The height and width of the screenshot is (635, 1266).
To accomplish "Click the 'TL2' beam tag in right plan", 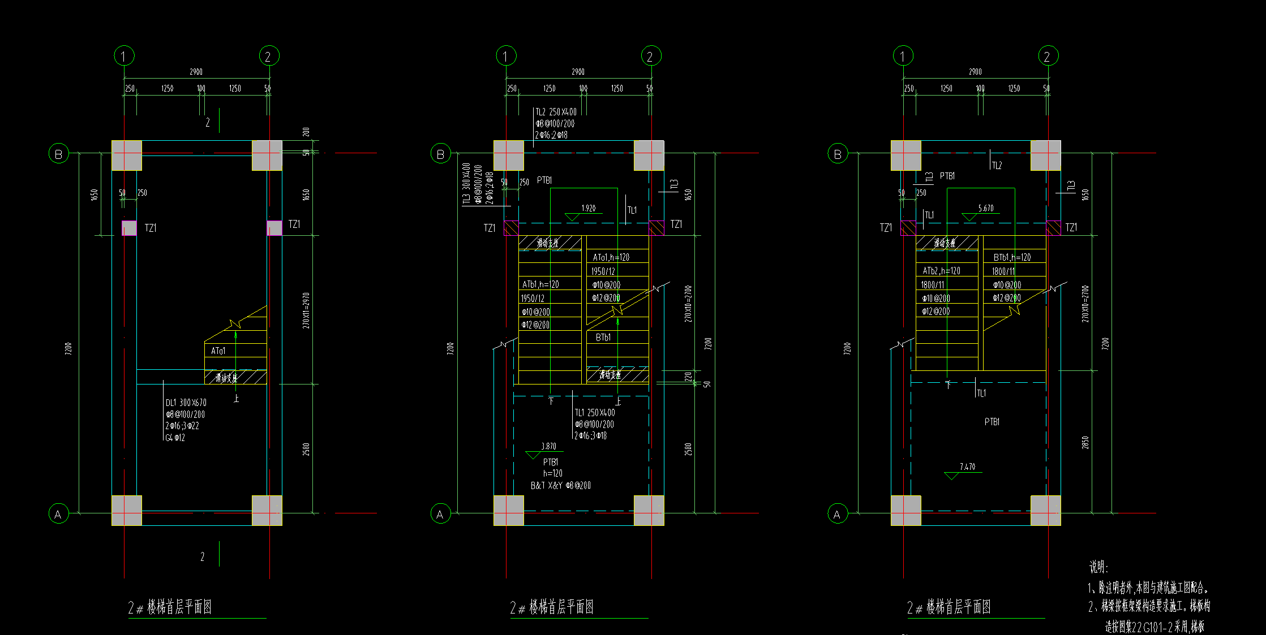I will pyautogui.click(x=997, y=166).
